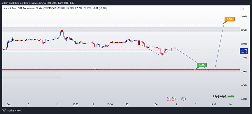The width and height of the screenshot is (252, 114).
Task: Open the TradingView logo at bottom left
Action: point(11,111)
